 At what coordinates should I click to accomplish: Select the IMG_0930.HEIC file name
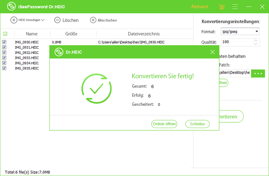(27, 42)
